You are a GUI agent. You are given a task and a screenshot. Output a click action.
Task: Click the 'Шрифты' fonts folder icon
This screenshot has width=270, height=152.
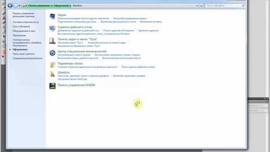tap(52, 74)
